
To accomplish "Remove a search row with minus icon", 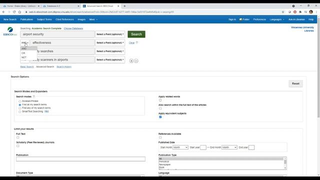I will pyautogui.click(x=136, y=61).
